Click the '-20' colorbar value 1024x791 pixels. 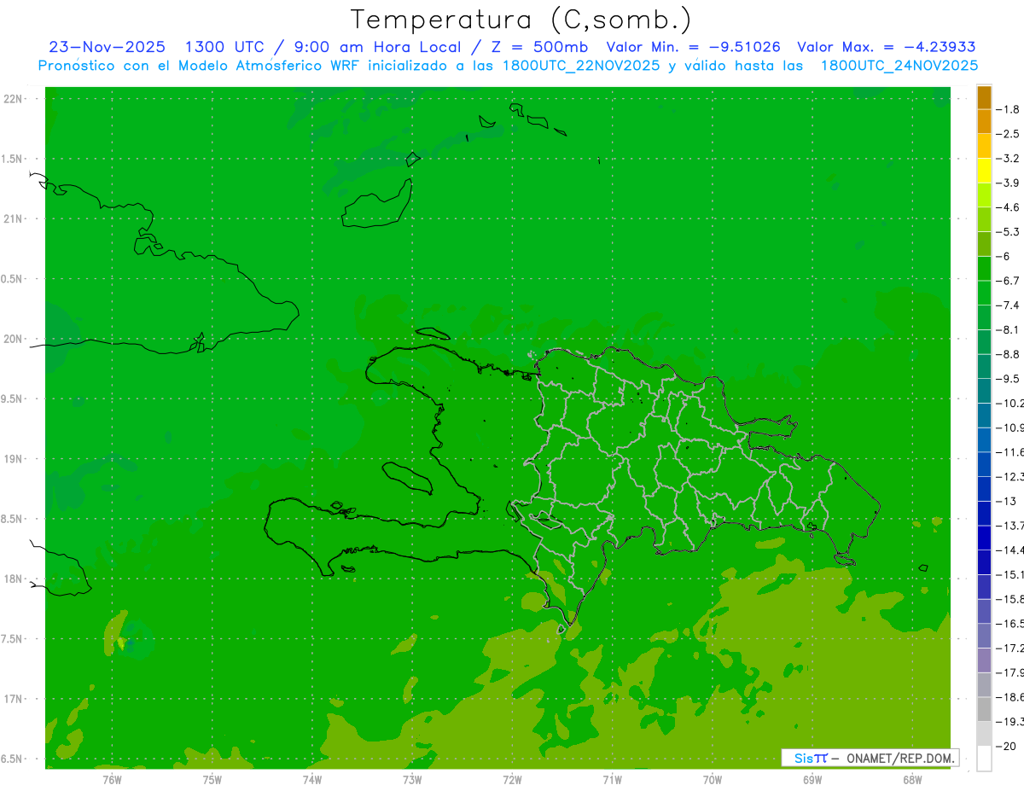pos(1006,746)
